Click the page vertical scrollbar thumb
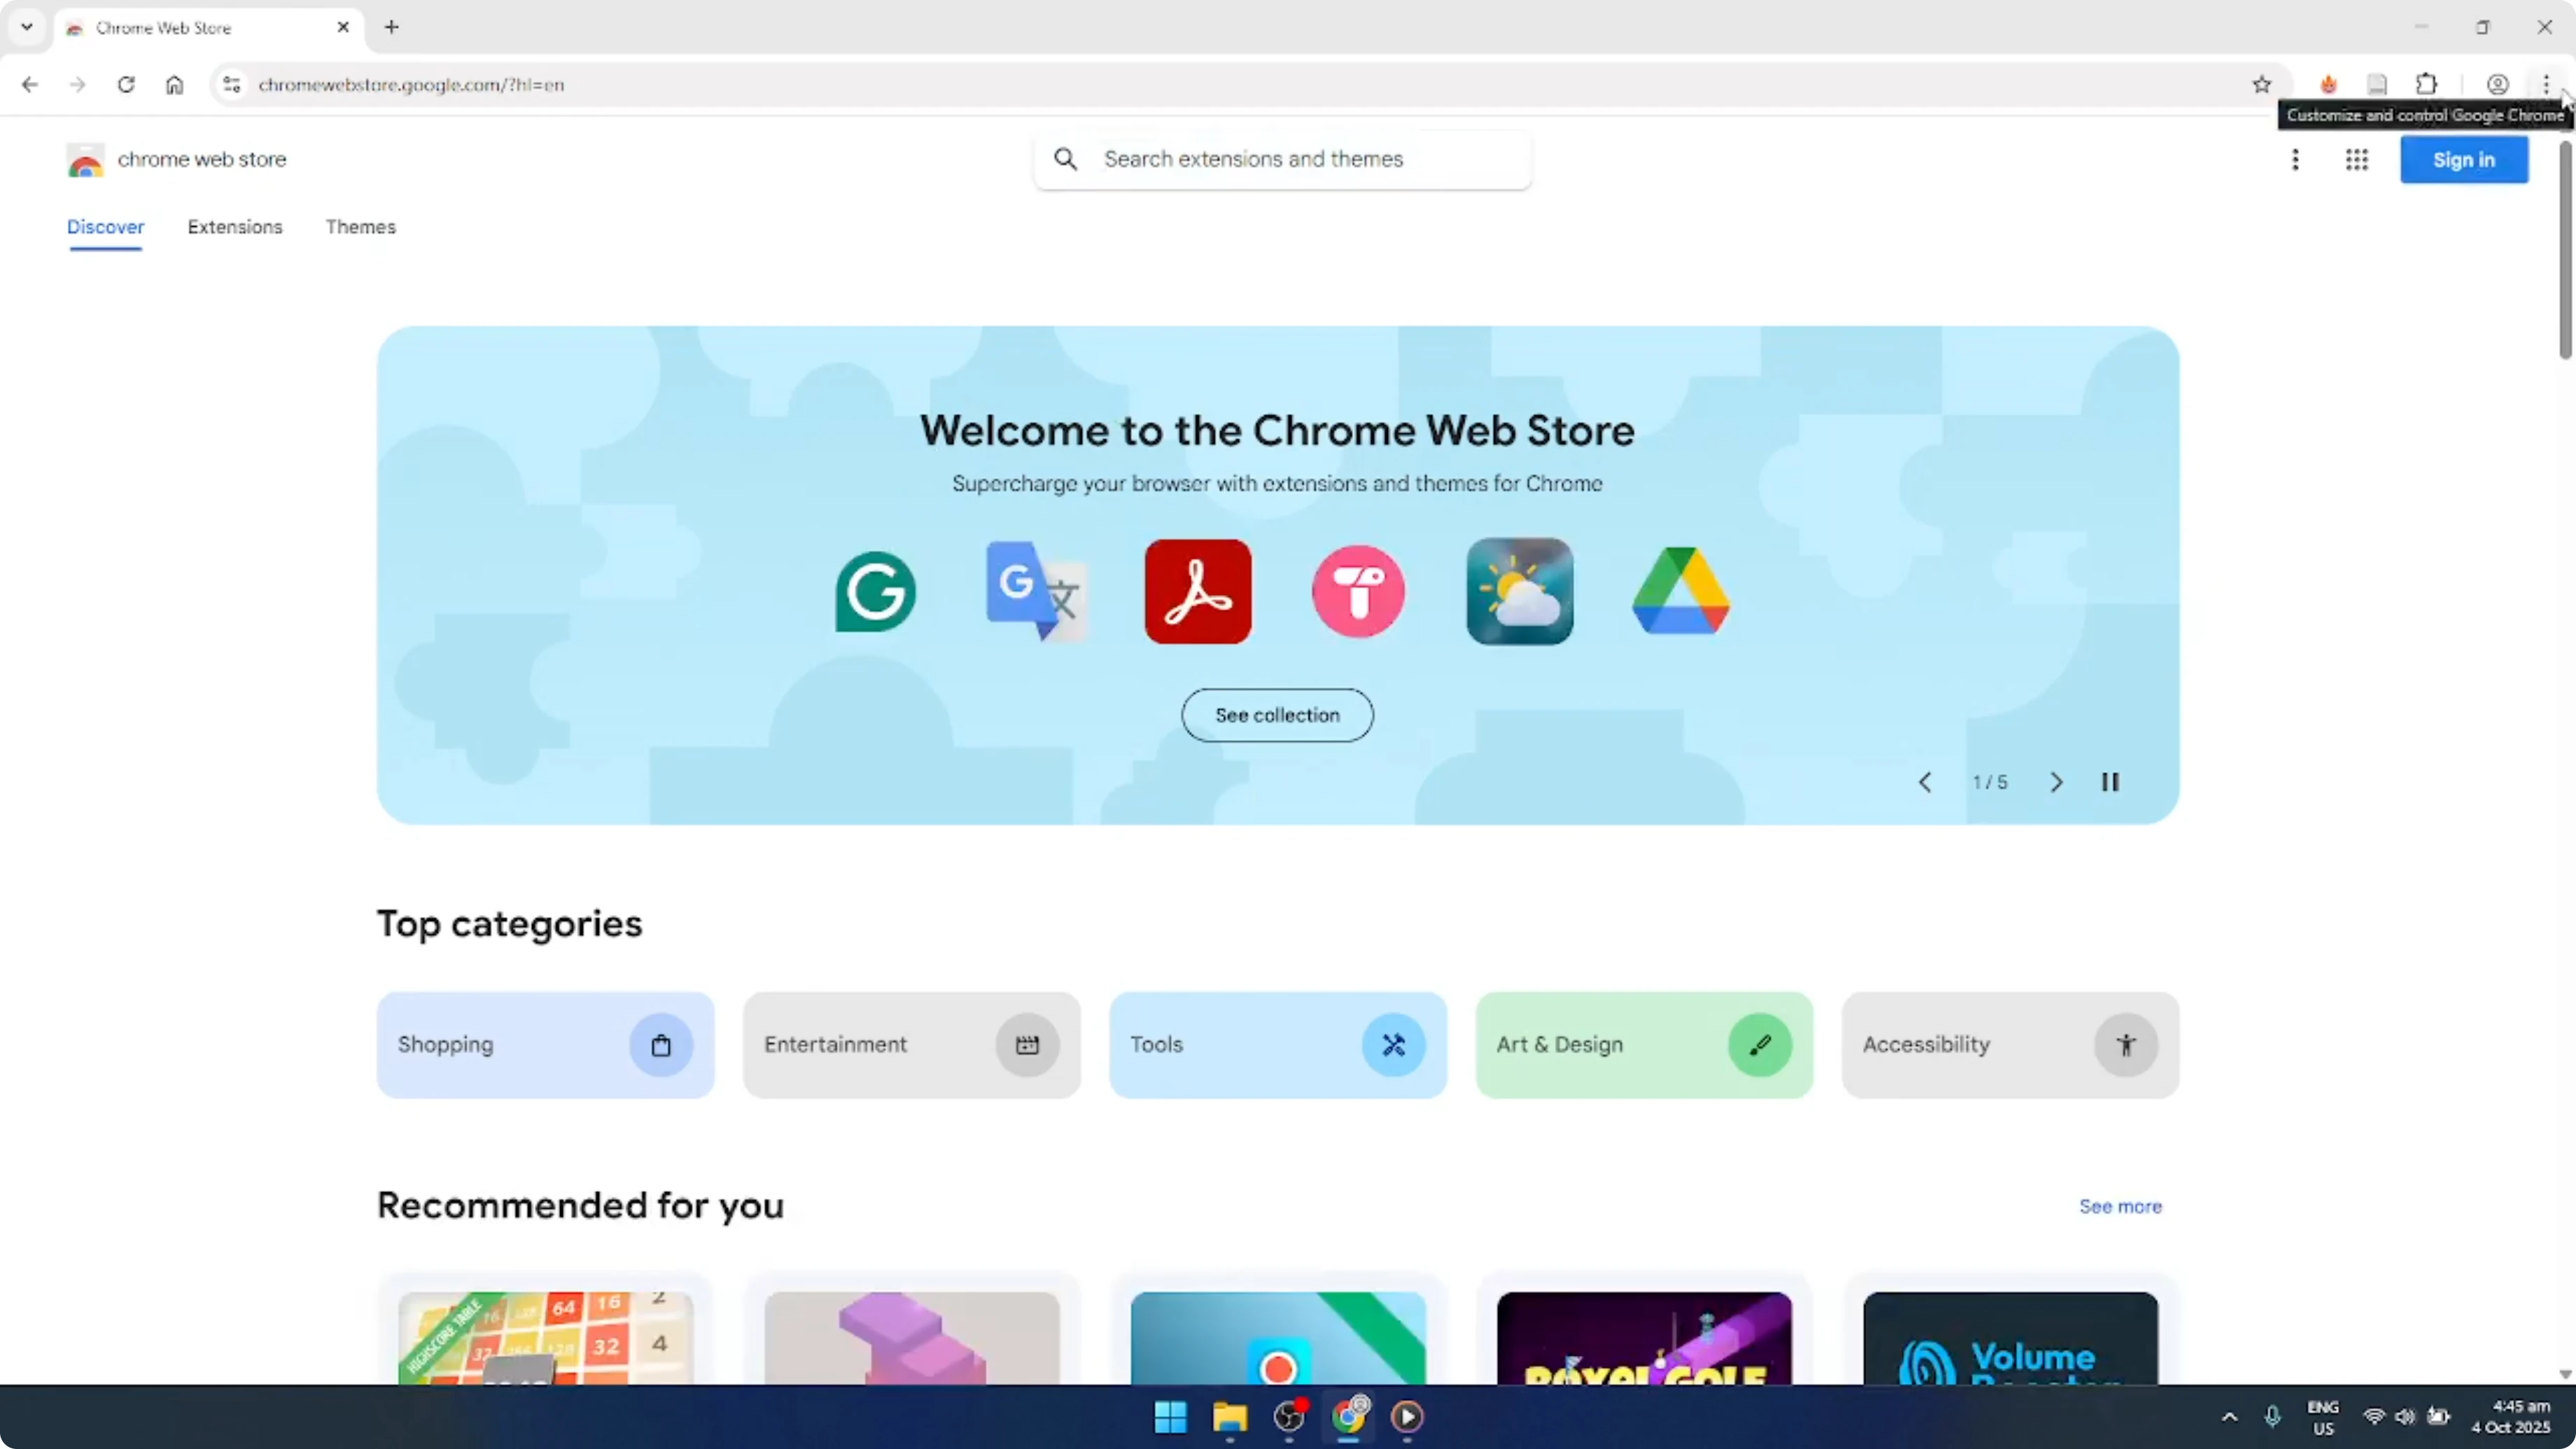 [2565, 250]
